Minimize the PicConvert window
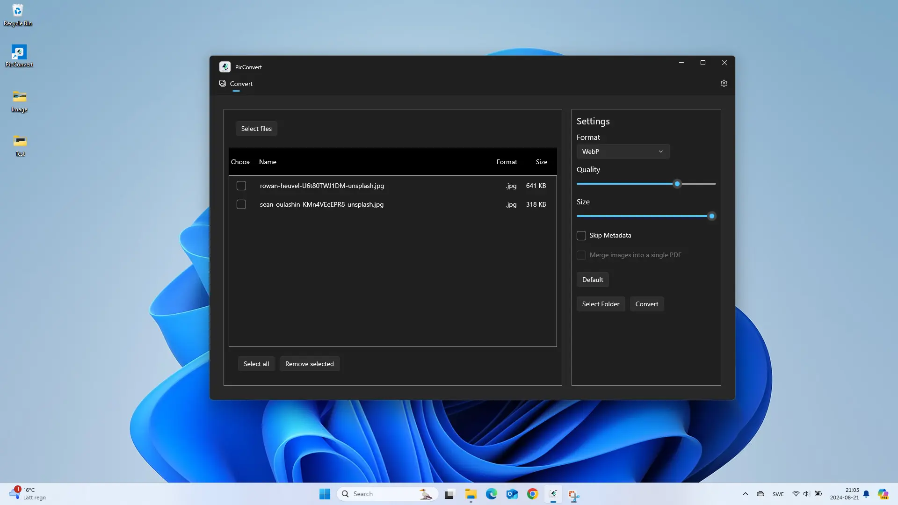This screenshot has height=505, width=898. [681, 63]
